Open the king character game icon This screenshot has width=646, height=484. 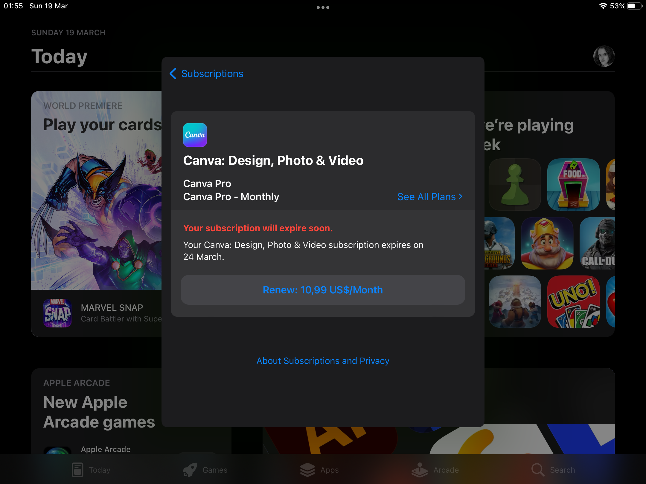547,243
